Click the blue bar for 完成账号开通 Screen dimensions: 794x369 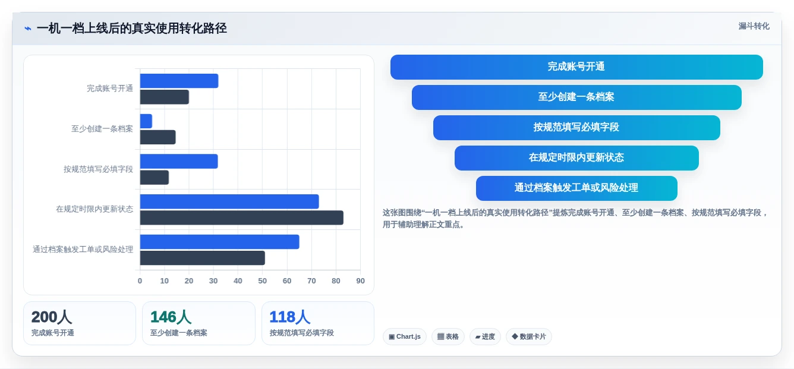click(179, 81)
